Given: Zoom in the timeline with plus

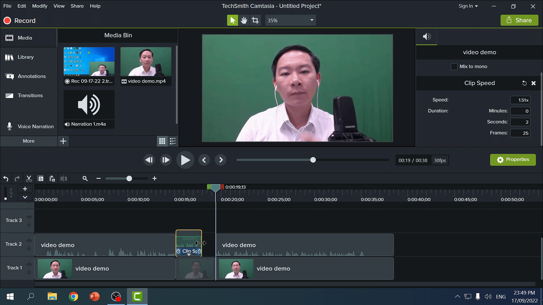Looking at the screenshot, I should click(154, 178).
